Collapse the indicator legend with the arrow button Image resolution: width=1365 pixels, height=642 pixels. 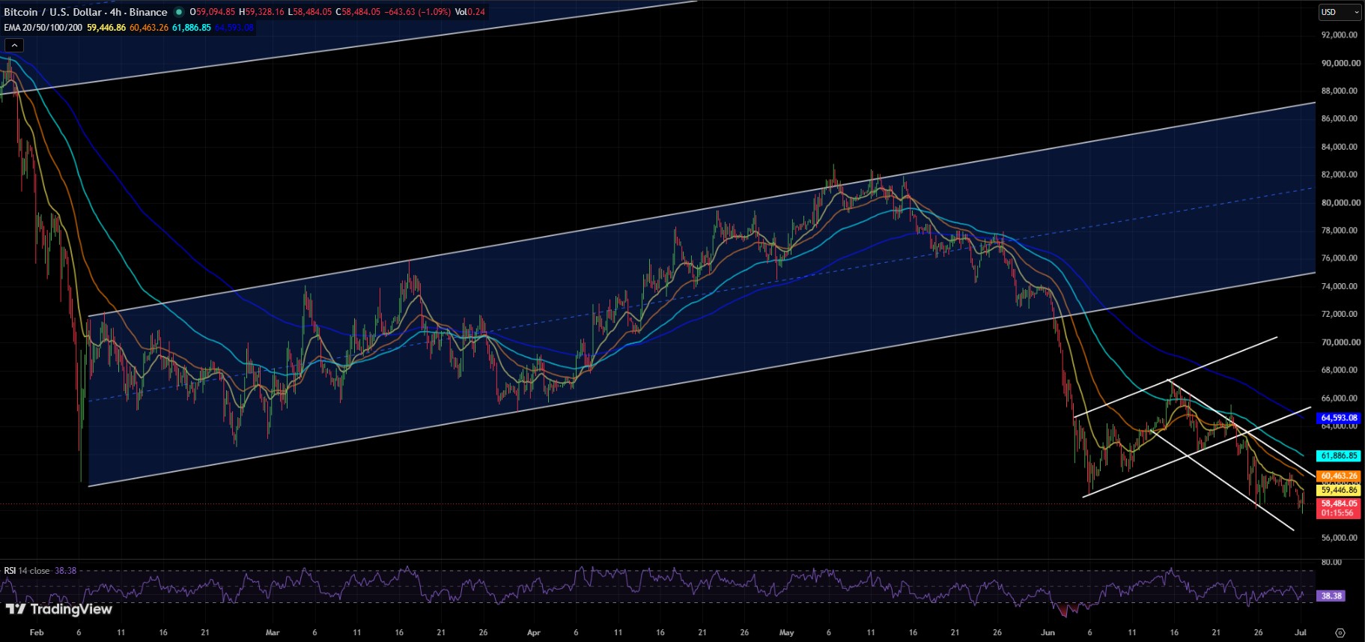point(13,46)
